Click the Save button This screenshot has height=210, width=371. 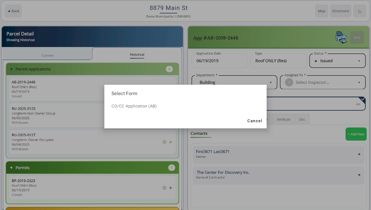click(357, 38)
